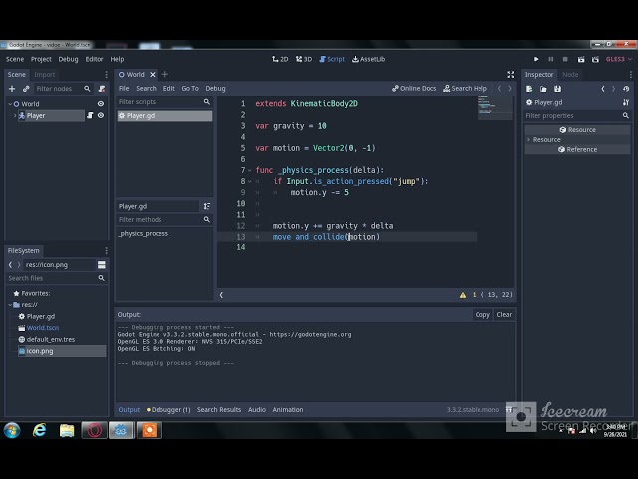Open the Editor menu
This screenshot has height=479, width=638.
pos(94,59)
